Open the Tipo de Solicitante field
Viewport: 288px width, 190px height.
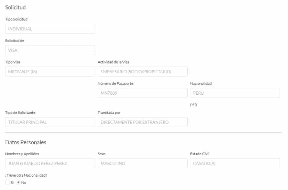(x=50, y=122)
